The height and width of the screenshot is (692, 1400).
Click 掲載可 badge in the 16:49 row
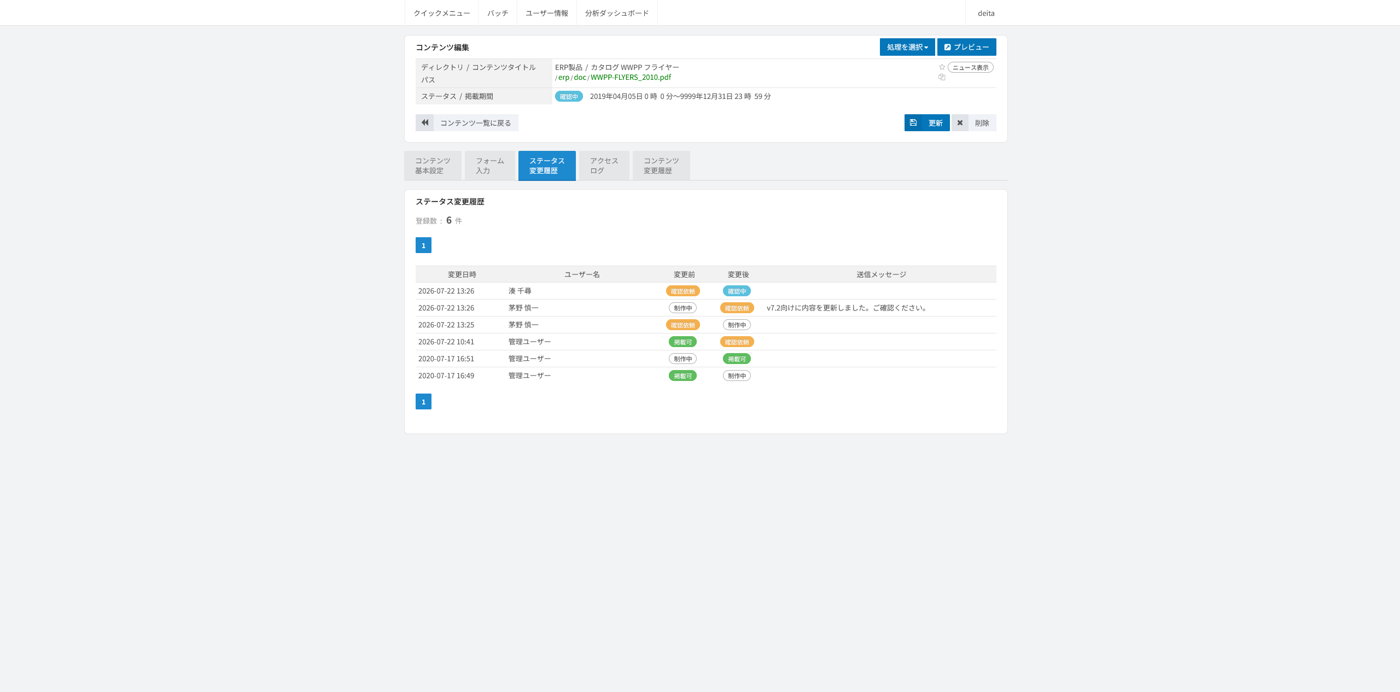point(682,376)
